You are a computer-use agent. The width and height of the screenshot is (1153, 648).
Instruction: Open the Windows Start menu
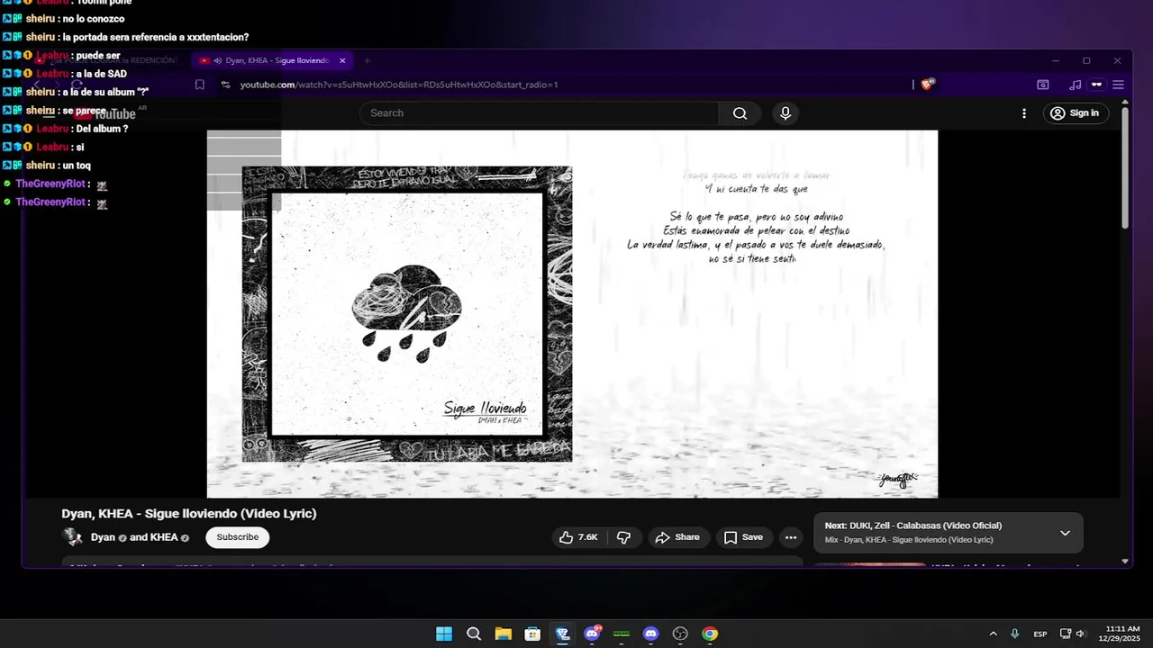pos(444,634)
